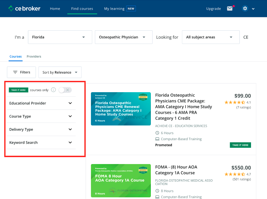The height and width of the screenshot is (199, 267).
Task: Select the Find courses nav tab
Action: click(x=82, y=9)
